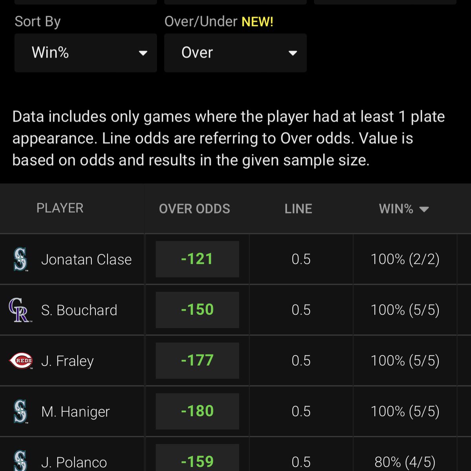Select the -177 odds for J. Fraley
This screenshot has width=471, height=471.
click(x=197, y=360)
